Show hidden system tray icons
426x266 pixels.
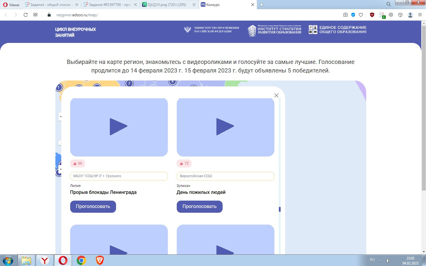pyautogui.click(x=381, y=261)
